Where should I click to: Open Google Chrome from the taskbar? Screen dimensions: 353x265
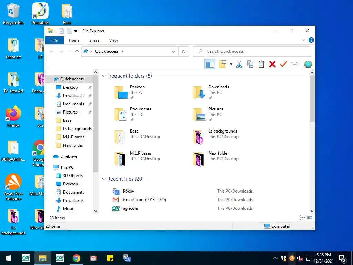[77, 258]
